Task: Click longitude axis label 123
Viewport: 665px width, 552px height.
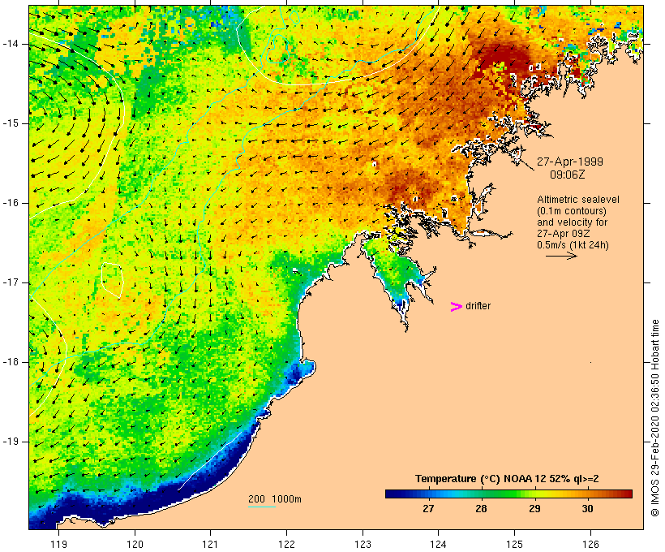Action: pos(363,544)
